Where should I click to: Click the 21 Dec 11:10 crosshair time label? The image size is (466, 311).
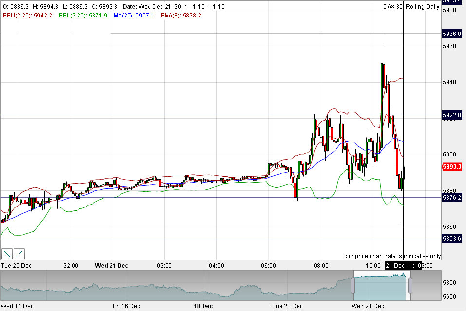(403, 265)
